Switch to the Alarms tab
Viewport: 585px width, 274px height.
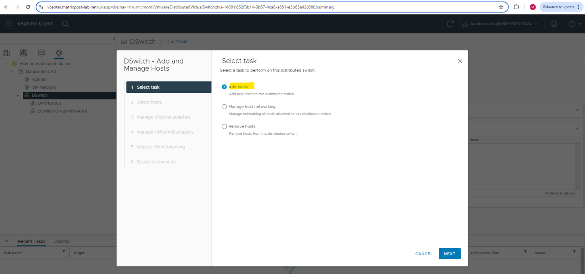pos(62,241)
